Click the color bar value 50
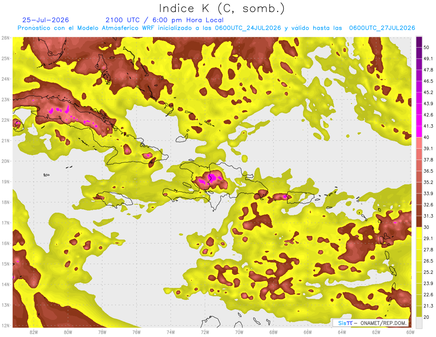The height and width of the screenshot is (337, 436). tap(427, 47)
